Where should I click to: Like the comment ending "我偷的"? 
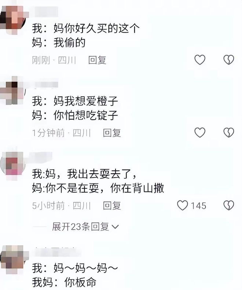coord(200,60)
